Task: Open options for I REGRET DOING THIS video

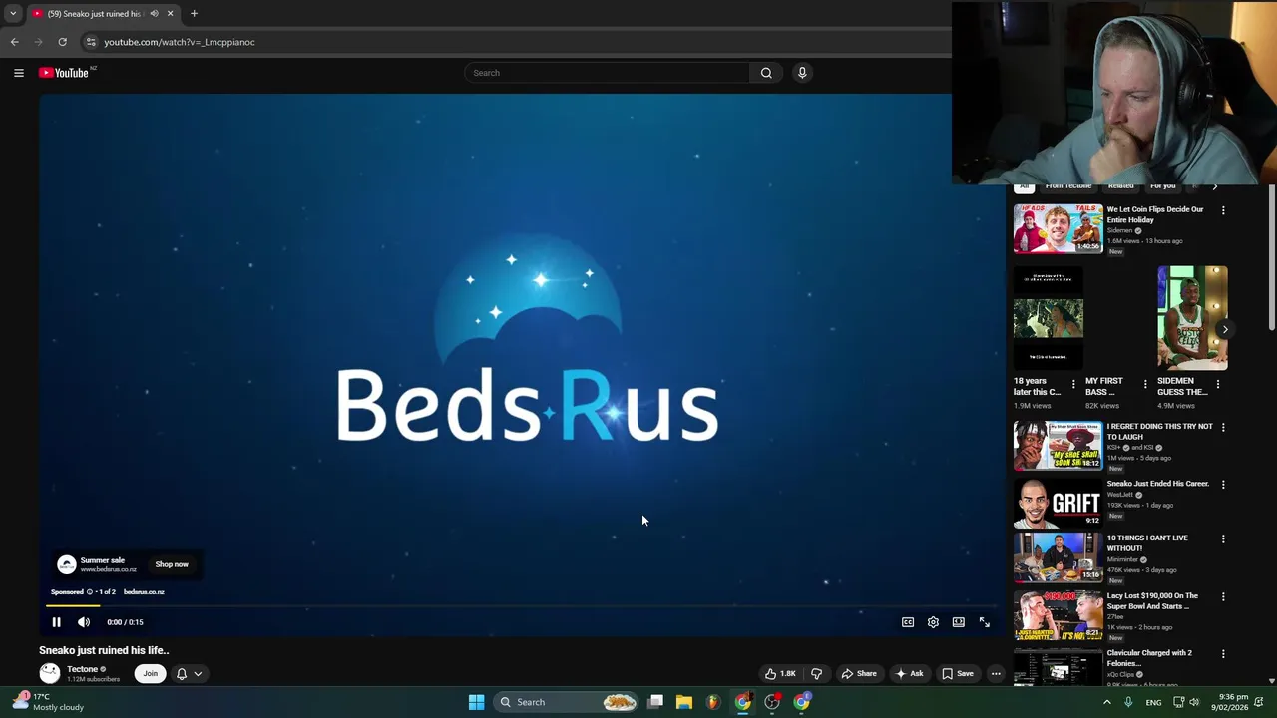Action: tap(1223, 427)
